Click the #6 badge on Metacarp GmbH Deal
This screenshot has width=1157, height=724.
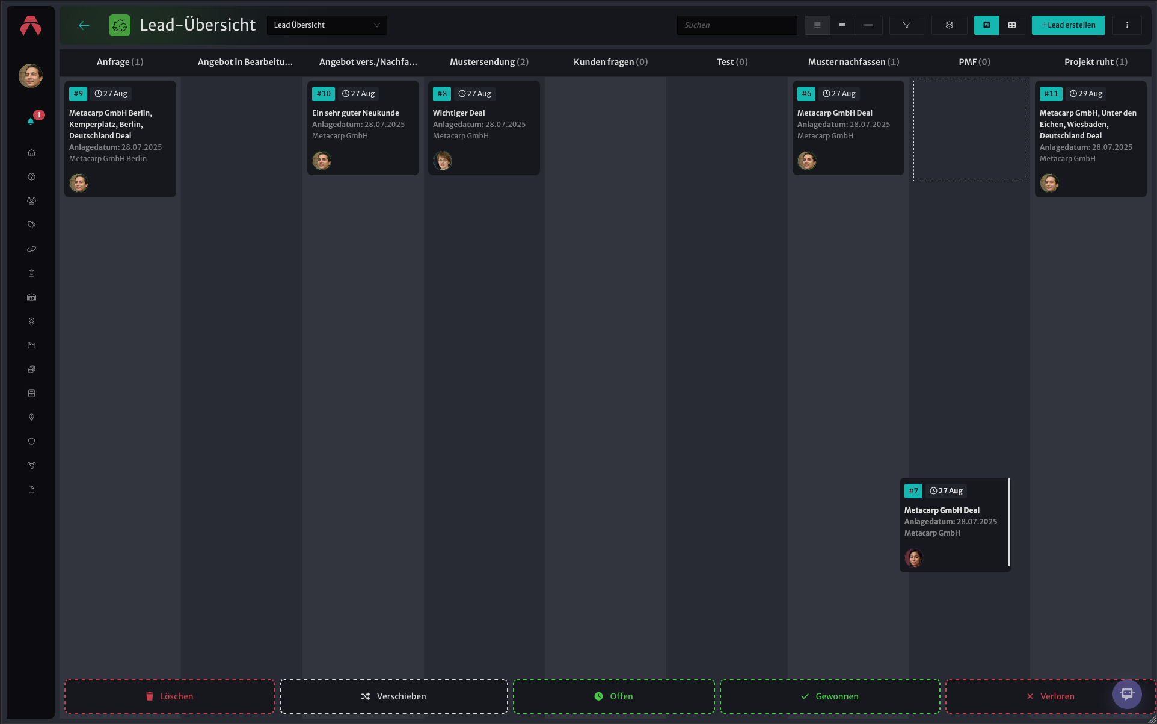point(806,94)
